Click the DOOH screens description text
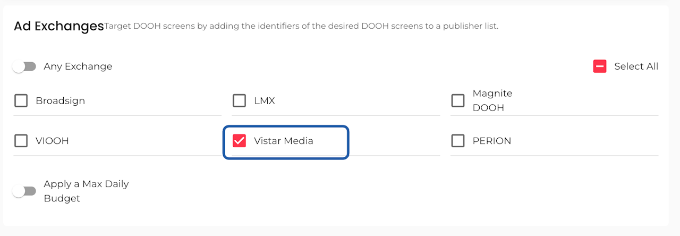680x236 pixels. (301, 26)
